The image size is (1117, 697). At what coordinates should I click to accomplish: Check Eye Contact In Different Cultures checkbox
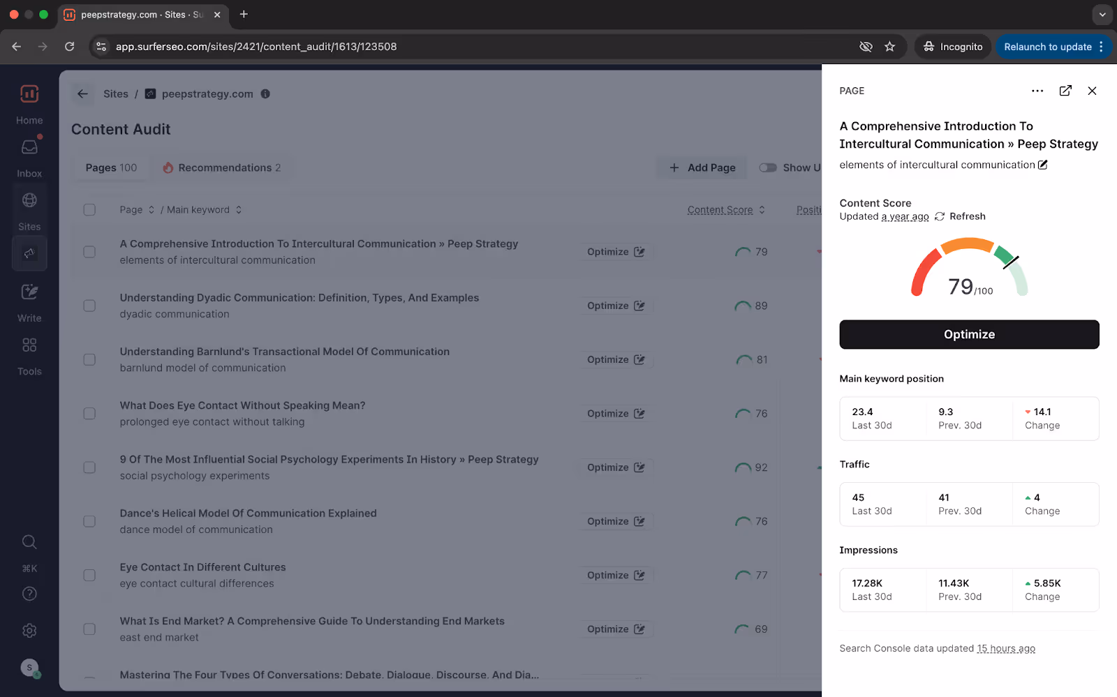tap(89, 576)
